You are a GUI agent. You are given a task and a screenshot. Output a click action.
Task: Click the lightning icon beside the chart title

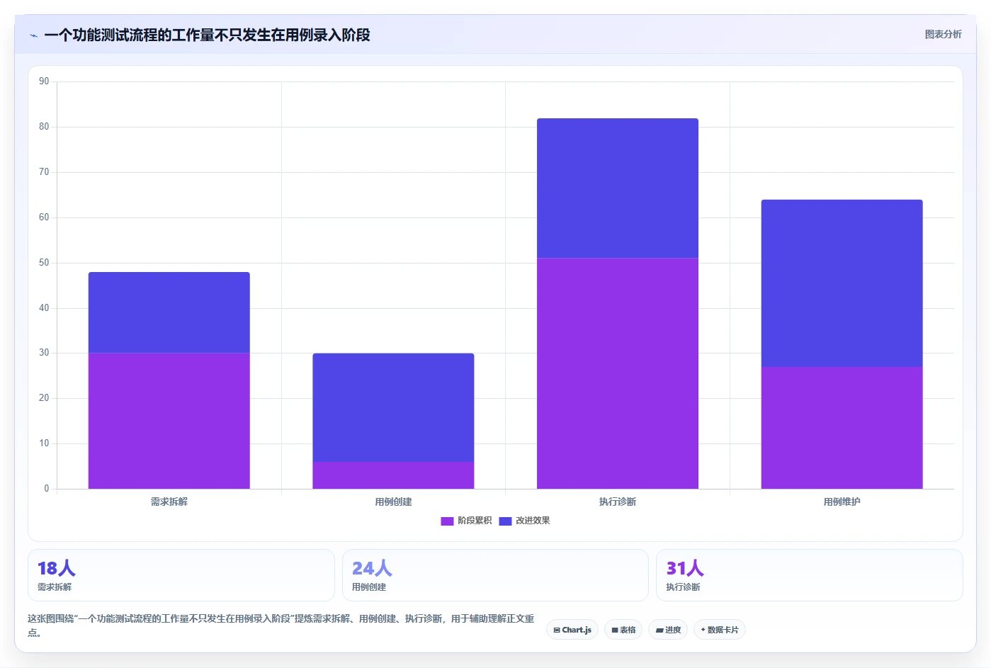coord(33,35)
